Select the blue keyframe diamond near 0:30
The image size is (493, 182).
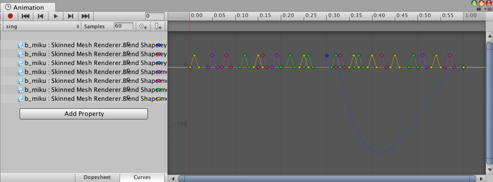[327, 56]
